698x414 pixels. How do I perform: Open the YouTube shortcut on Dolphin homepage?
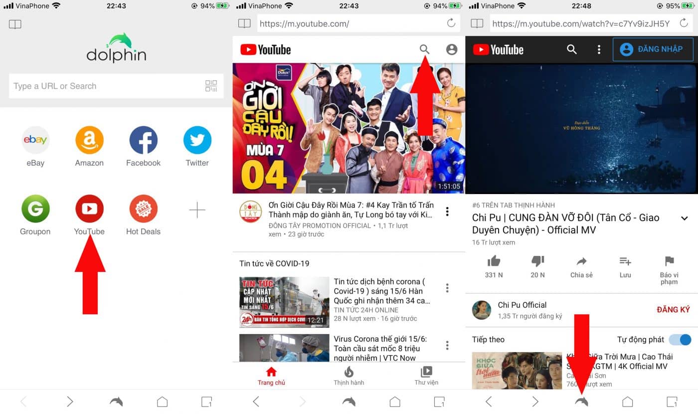tap(89, 208)
